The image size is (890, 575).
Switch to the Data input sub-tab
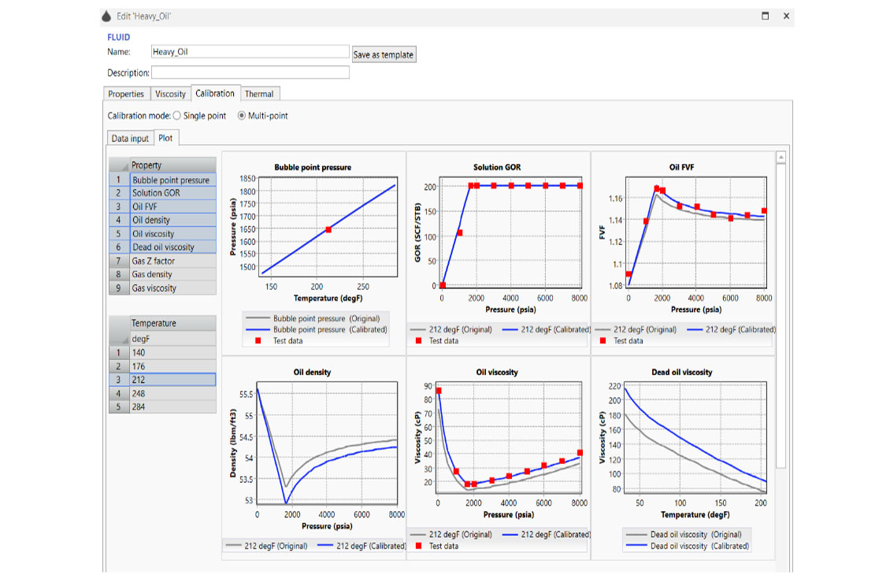[x=130, y=139]
